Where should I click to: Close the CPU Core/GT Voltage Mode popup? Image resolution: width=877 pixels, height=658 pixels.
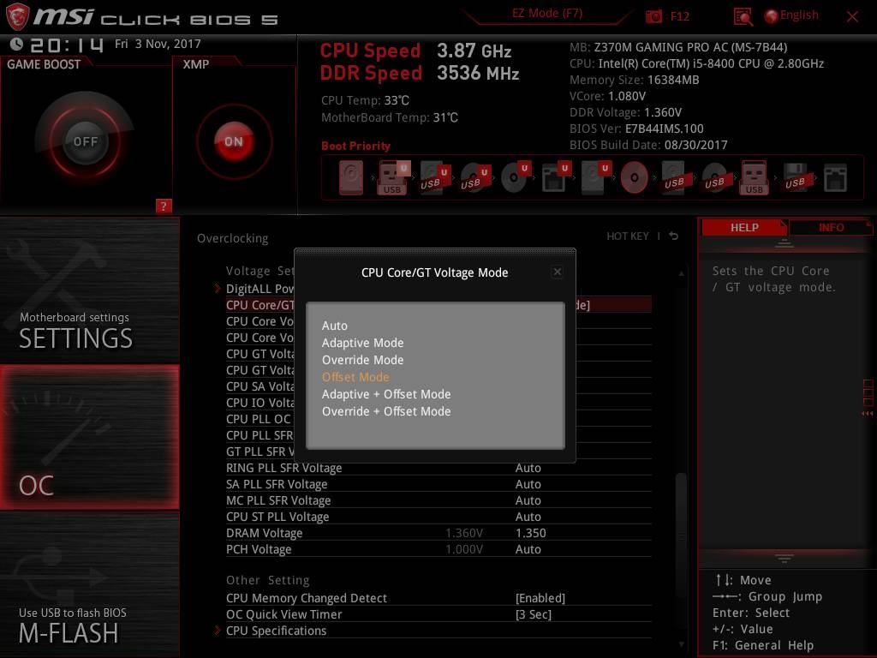[557, 272]
